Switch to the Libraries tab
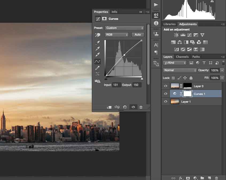The width and height of the screenshot is (226, 180). tap(169, 24)
